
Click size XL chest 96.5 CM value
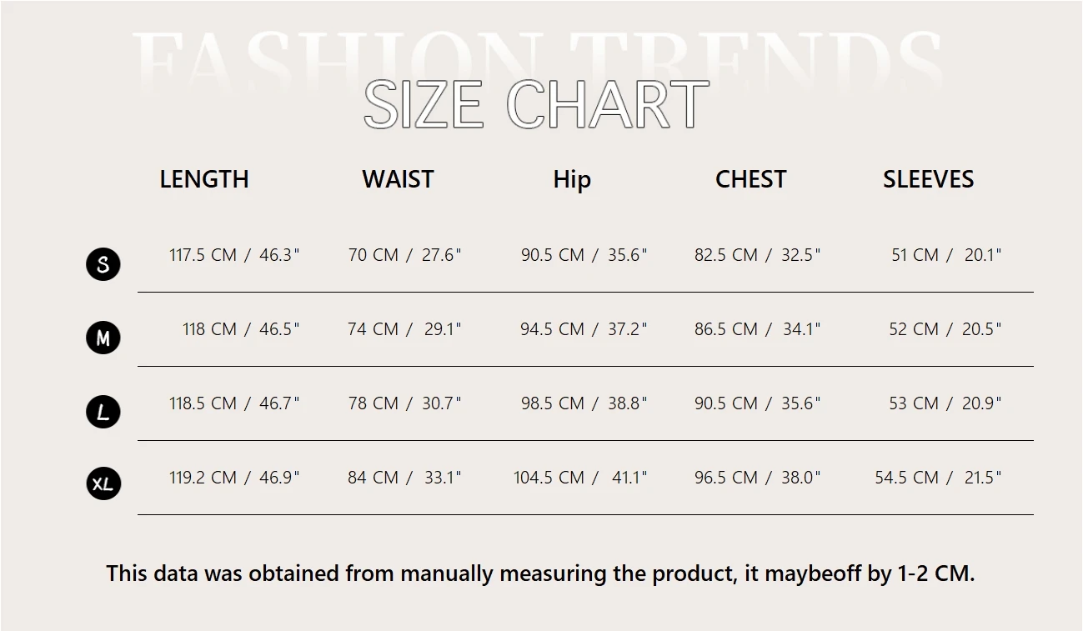coord(757,478)
